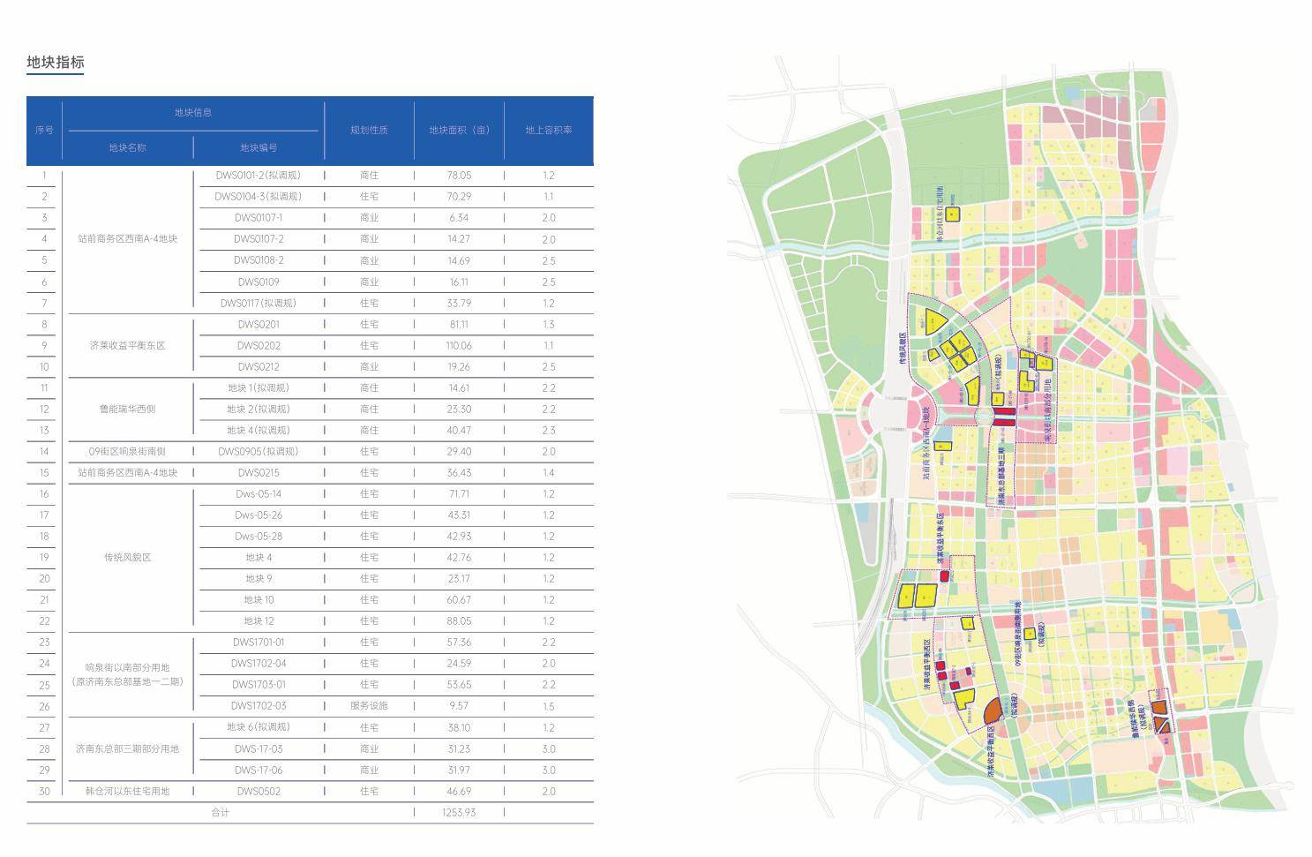The image size is (1312, 857).
Task: Select plot code DWS0107-1
Action: (259, 217)
